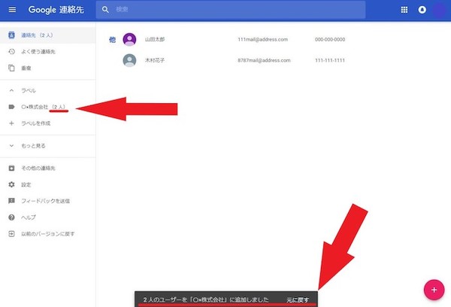
Task: Click the notifications bell icon
Action: coord(422,11)
